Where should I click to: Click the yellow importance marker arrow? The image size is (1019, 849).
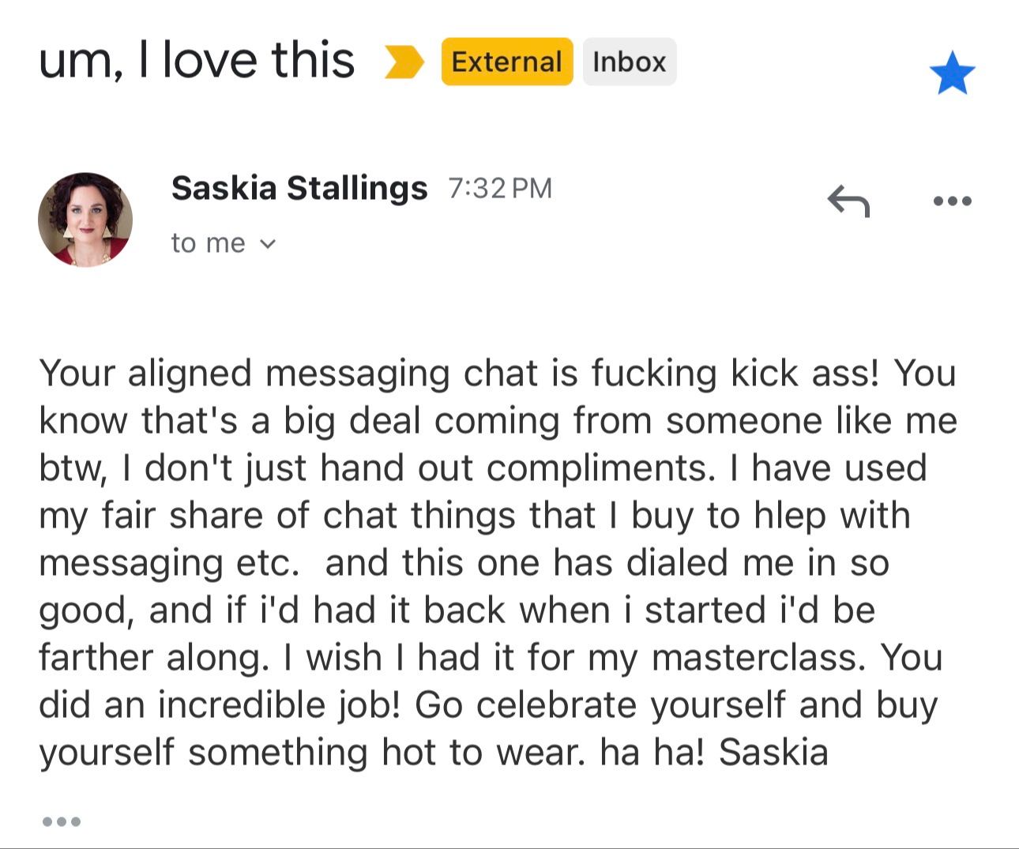pyautogui.click(x=404, y=62)
